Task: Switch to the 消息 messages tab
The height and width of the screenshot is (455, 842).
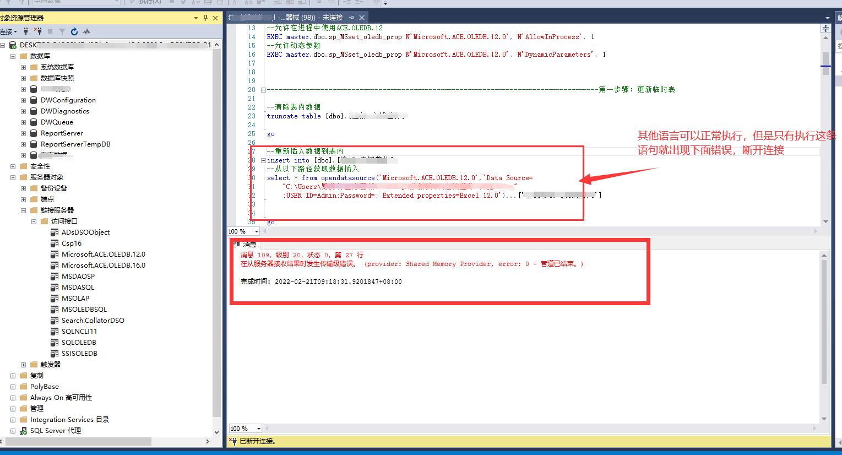Action: coord(248,245)
